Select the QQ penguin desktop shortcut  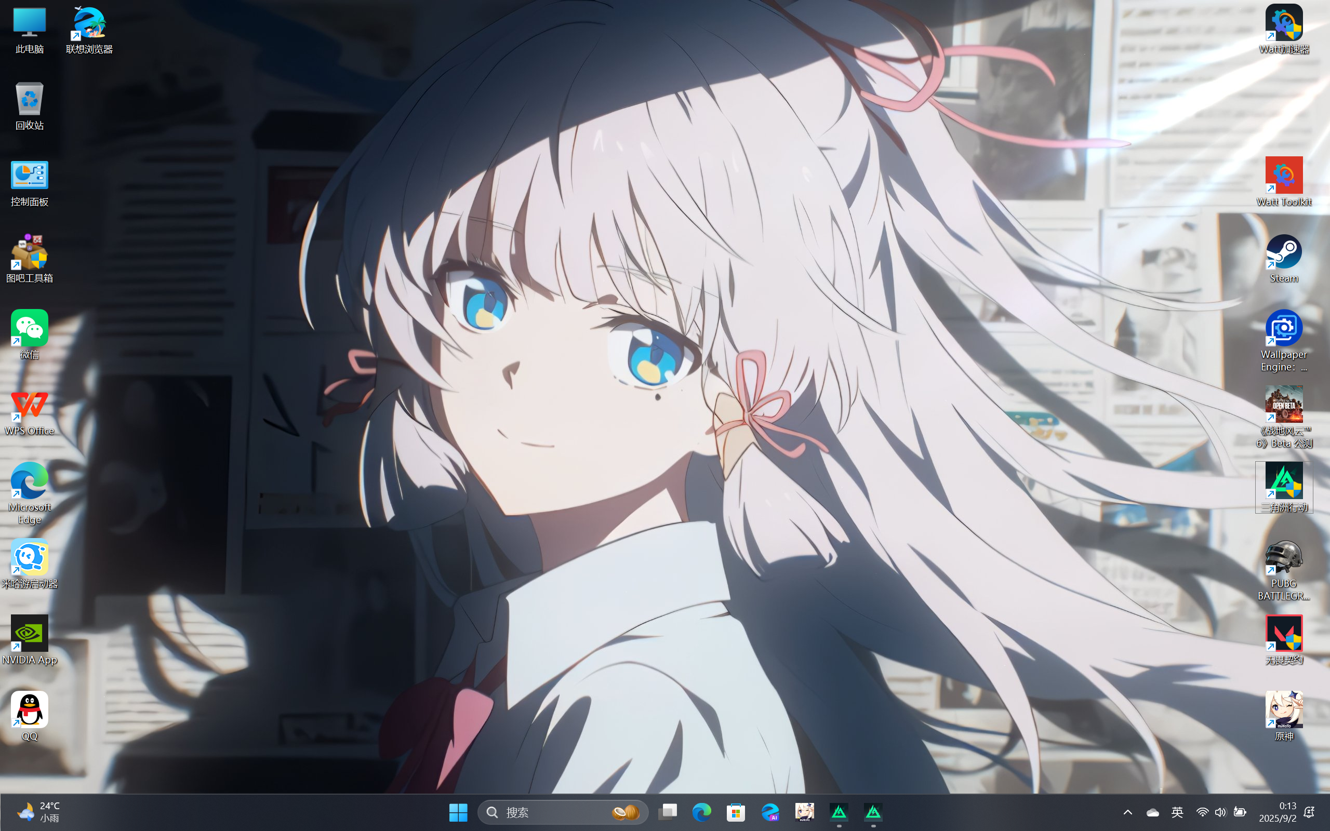coord(29,717)
